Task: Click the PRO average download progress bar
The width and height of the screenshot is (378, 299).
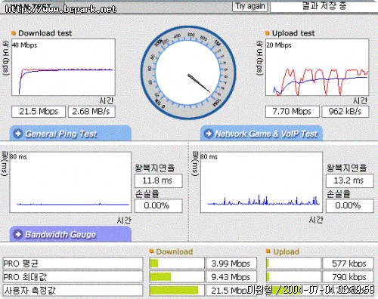Action: (x=177, y=264)
